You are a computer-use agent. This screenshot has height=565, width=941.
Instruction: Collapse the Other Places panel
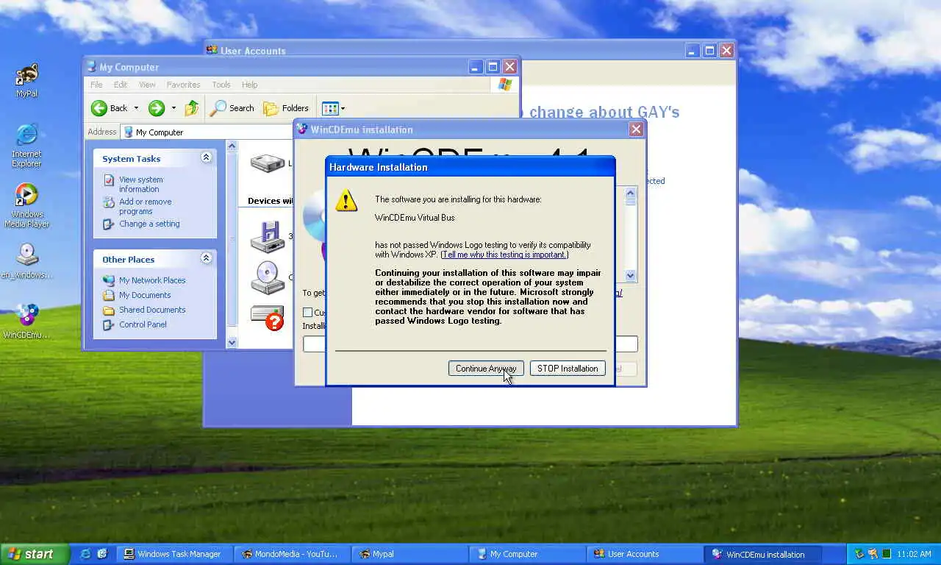206,258
